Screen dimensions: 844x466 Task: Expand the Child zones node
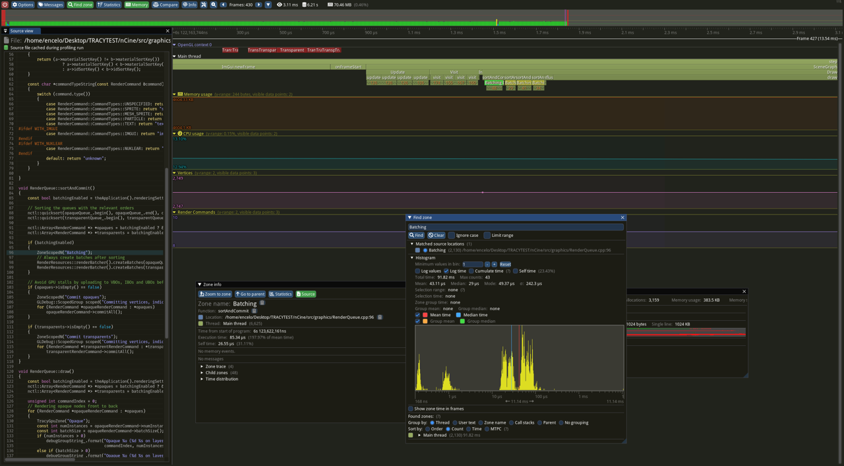(x=202, y=373)
